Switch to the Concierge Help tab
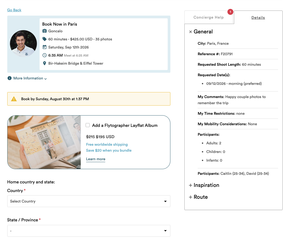 [208, 17]
